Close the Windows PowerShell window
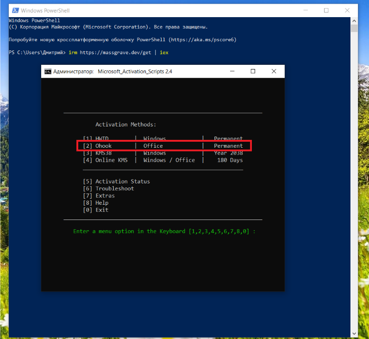 347,10
